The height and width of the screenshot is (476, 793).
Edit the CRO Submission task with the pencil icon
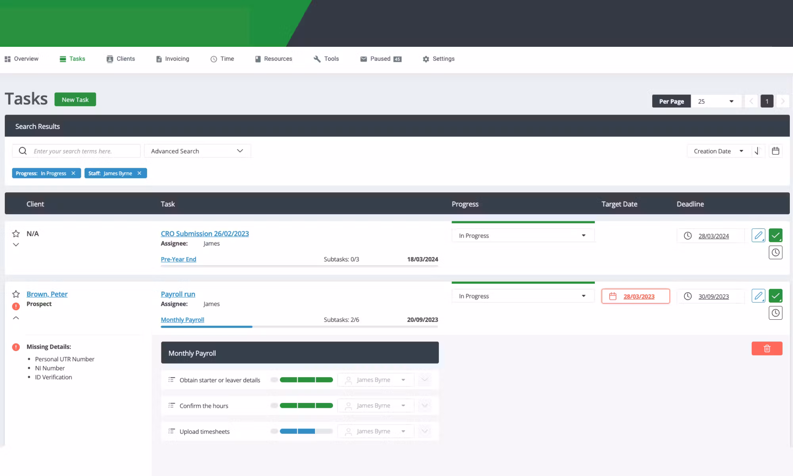click(759, 235)
